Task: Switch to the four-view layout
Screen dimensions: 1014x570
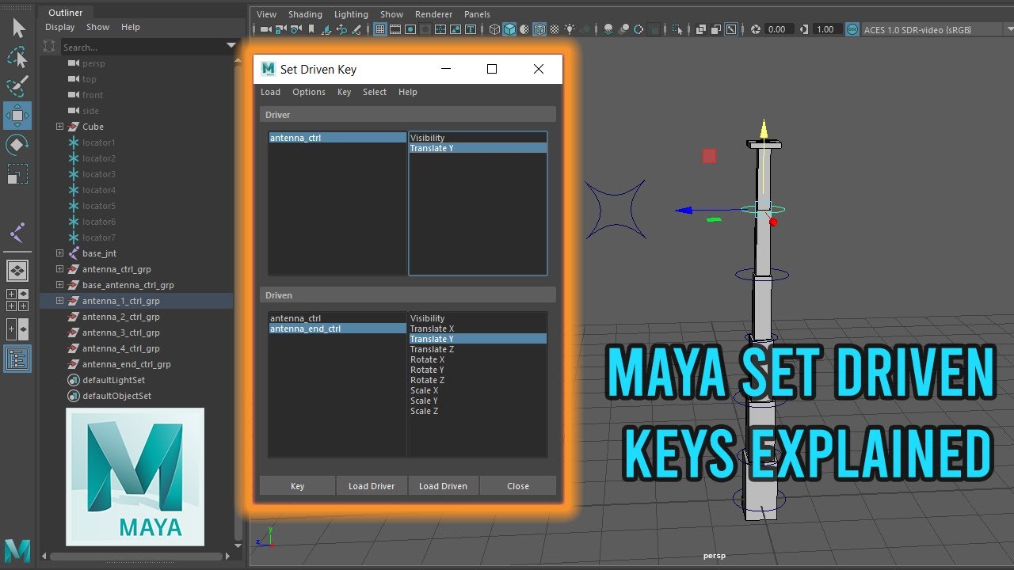Action: (x=17, y=300)
